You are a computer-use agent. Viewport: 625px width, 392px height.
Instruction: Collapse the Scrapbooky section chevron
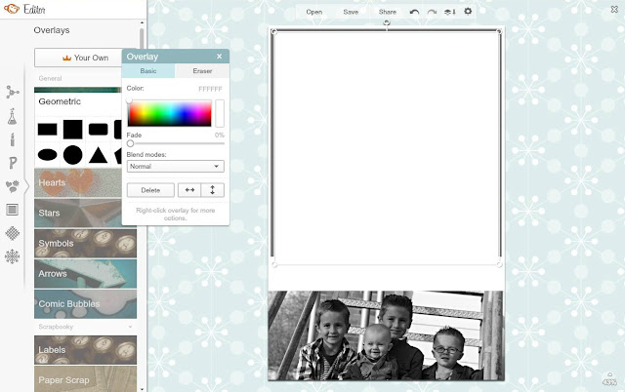[130, 327]
